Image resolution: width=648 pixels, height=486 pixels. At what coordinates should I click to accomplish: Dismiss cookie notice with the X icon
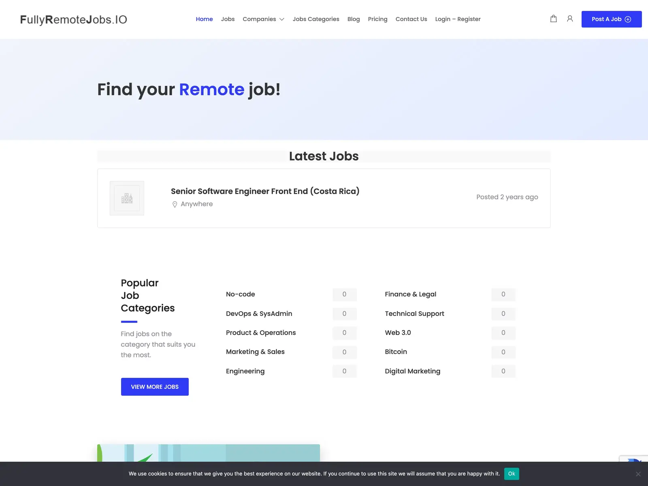tap(638, 474)
